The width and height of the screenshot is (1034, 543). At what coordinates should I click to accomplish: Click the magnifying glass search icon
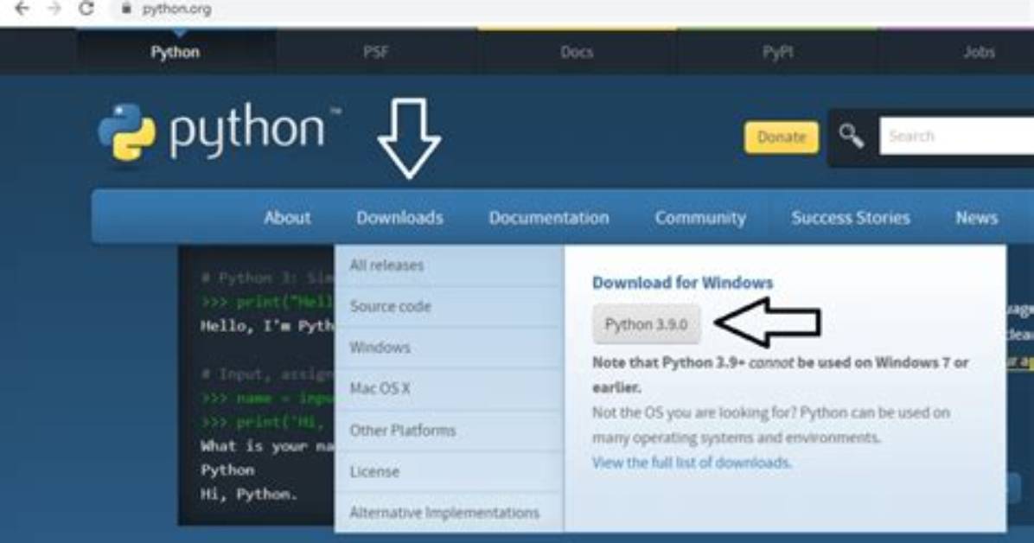tap(851, 136)
